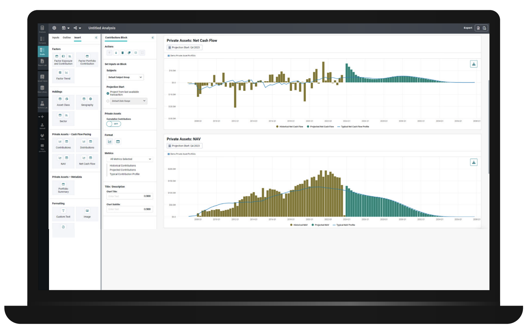Image resolution: width=530 pixels, height=328 pixels.
Task: Switch to the Outline tab
Action: click(67, 38)
